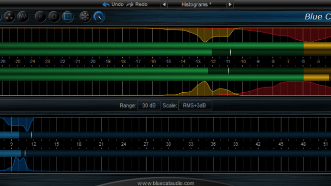
Task: Visit the www.bluecataudio.com link
Action: coord(165,183)
